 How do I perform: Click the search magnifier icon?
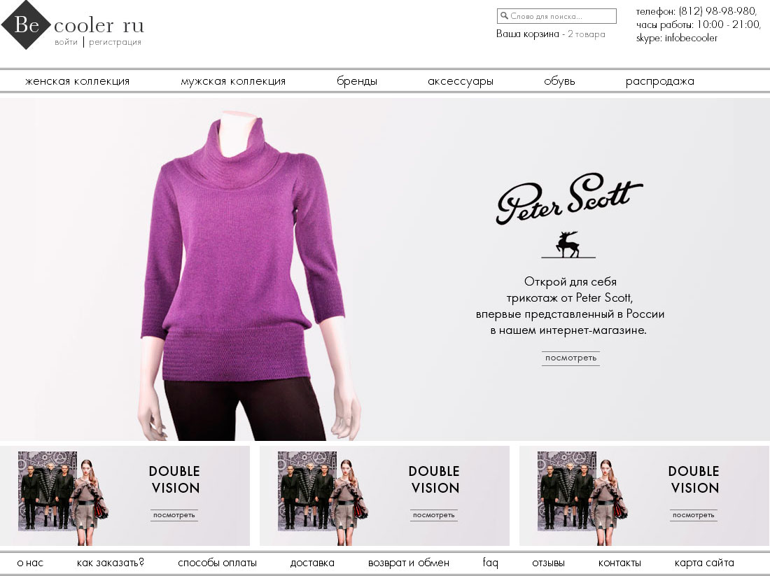tap(504, 15)
